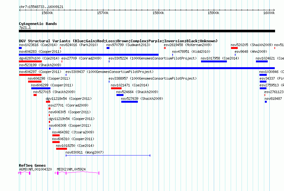Open the dgv11218n54 (Cooper2011) variant
The height and width of the screenshot is (191, 284).
pos(69,99)
